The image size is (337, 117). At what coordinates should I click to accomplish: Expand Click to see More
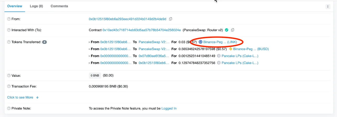click(23, 97)
